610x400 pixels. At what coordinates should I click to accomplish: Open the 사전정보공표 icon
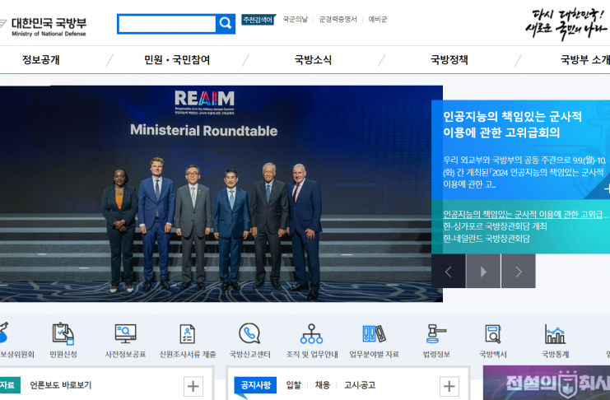(125, 334)
